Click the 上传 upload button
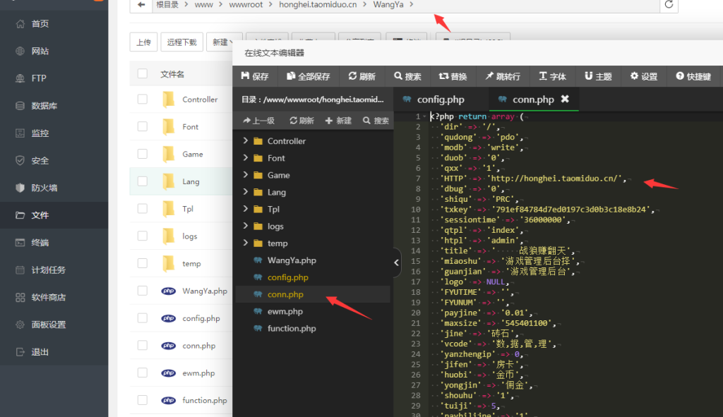723x417 pixels. (x=143, y=42)
